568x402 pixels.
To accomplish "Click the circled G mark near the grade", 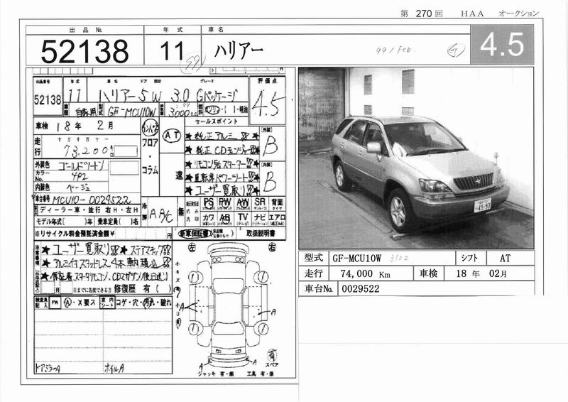I will [455, 50].
